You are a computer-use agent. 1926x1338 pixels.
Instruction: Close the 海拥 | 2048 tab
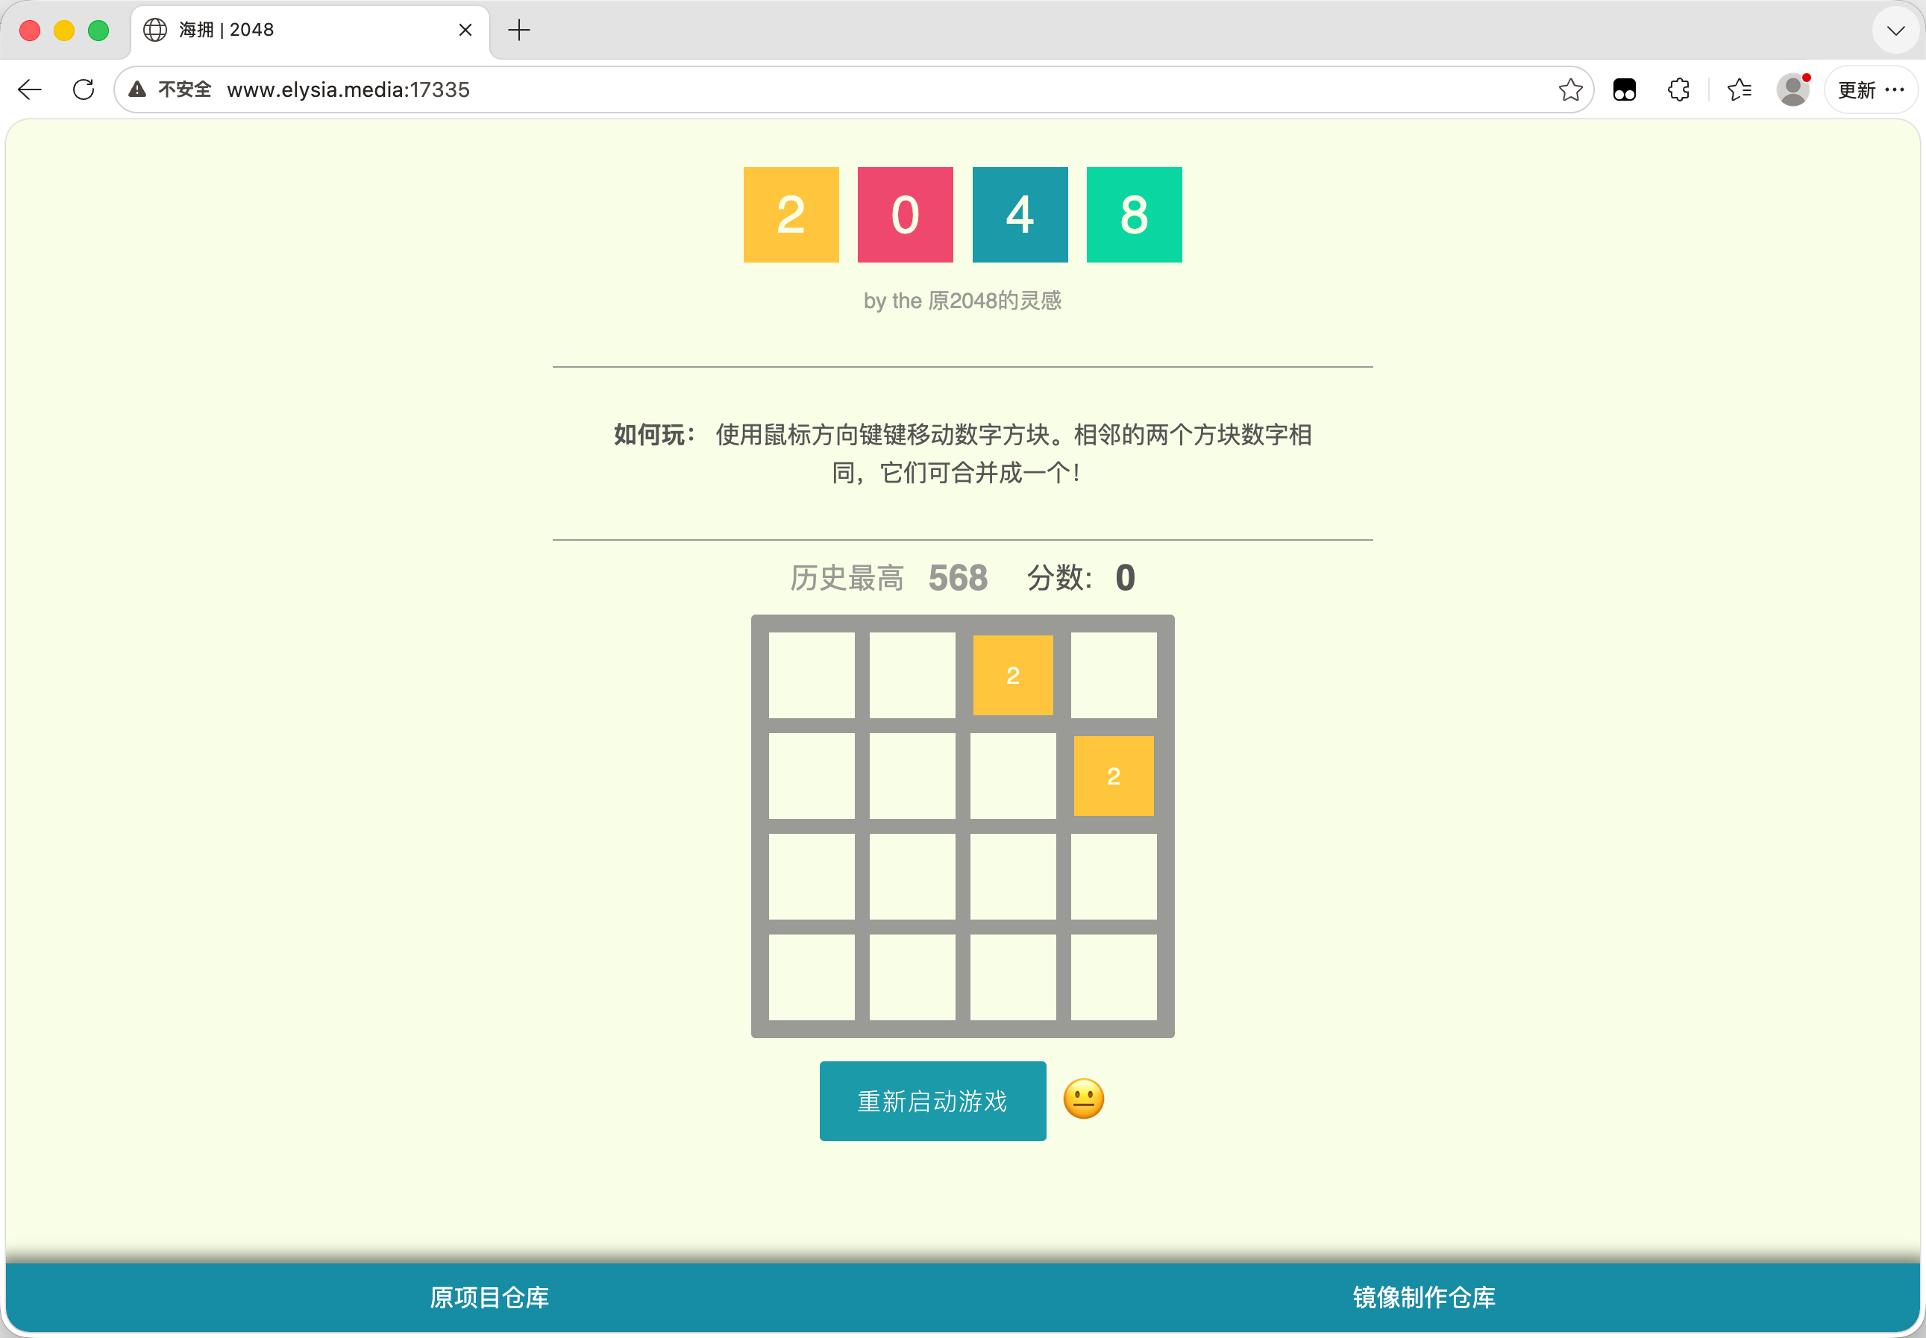tap(465, 30)
